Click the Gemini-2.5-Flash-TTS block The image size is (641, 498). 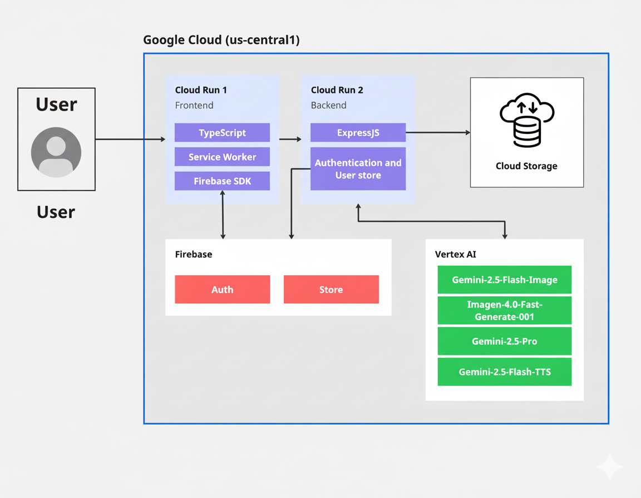click(x=505, y=372)
